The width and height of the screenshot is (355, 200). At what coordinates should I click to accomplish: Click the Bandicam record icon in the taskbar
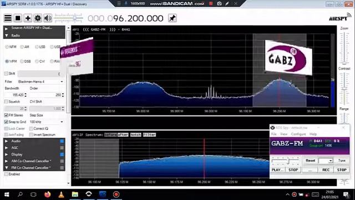tap(116, 194)
